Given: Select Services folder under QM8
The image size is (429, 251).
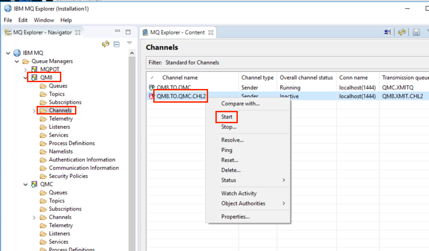Looking at the screenshot, I should coord(59,135).
